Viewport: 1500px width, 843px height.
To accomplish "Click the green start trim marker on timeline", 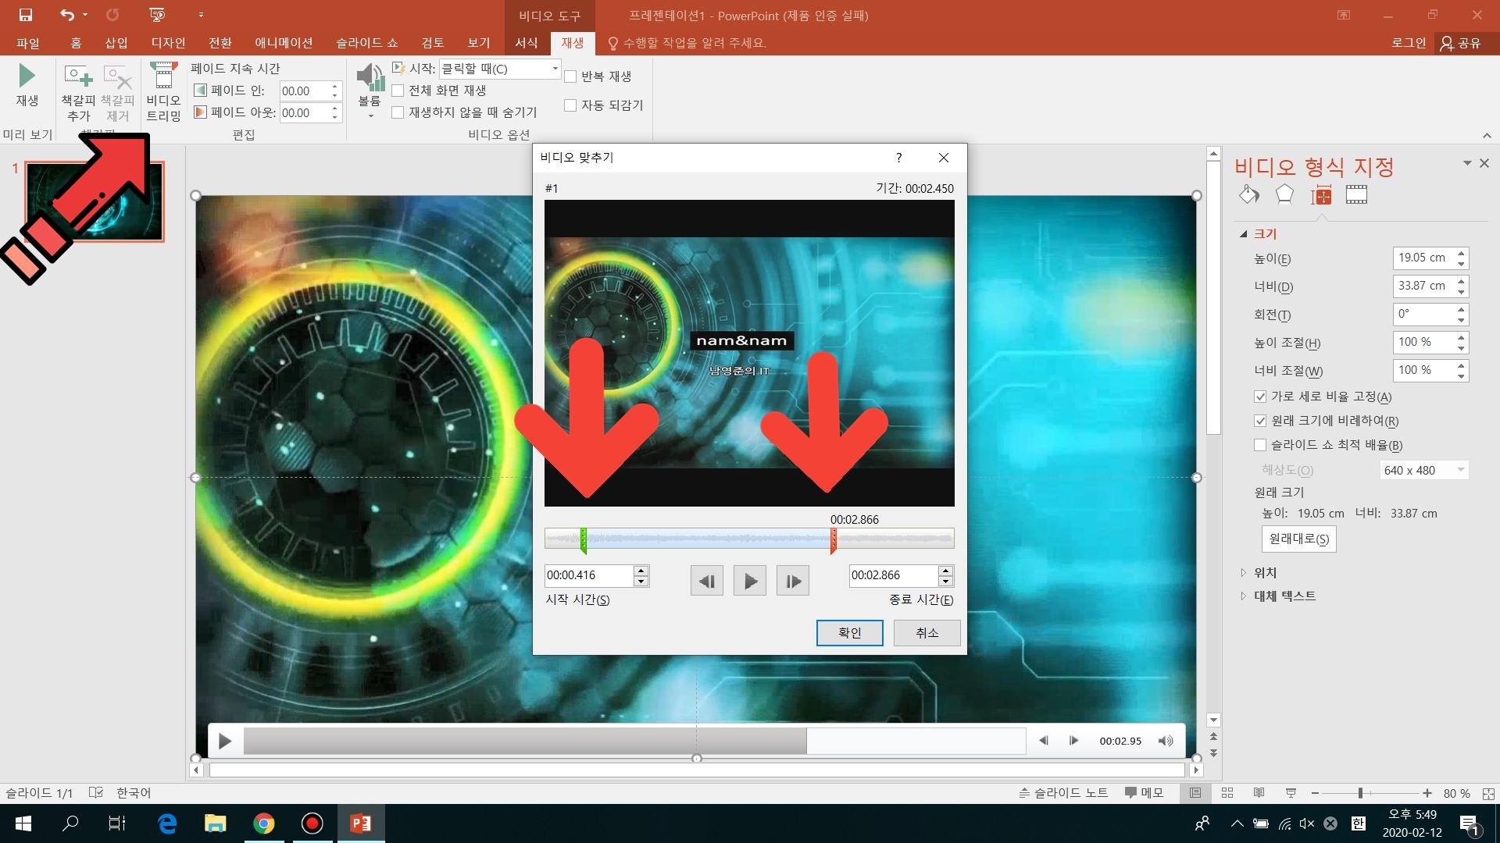I will (x=584, y=539).
